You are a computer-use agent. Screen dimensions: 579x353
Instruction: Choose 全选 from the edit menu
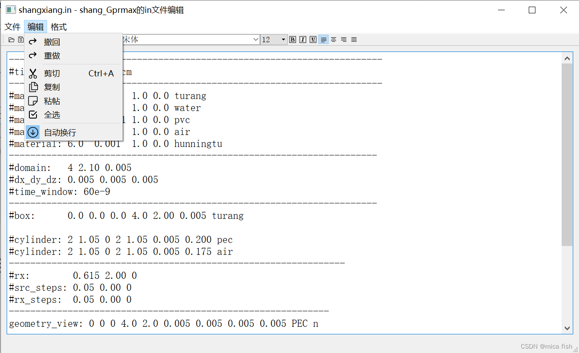point(73,115)
